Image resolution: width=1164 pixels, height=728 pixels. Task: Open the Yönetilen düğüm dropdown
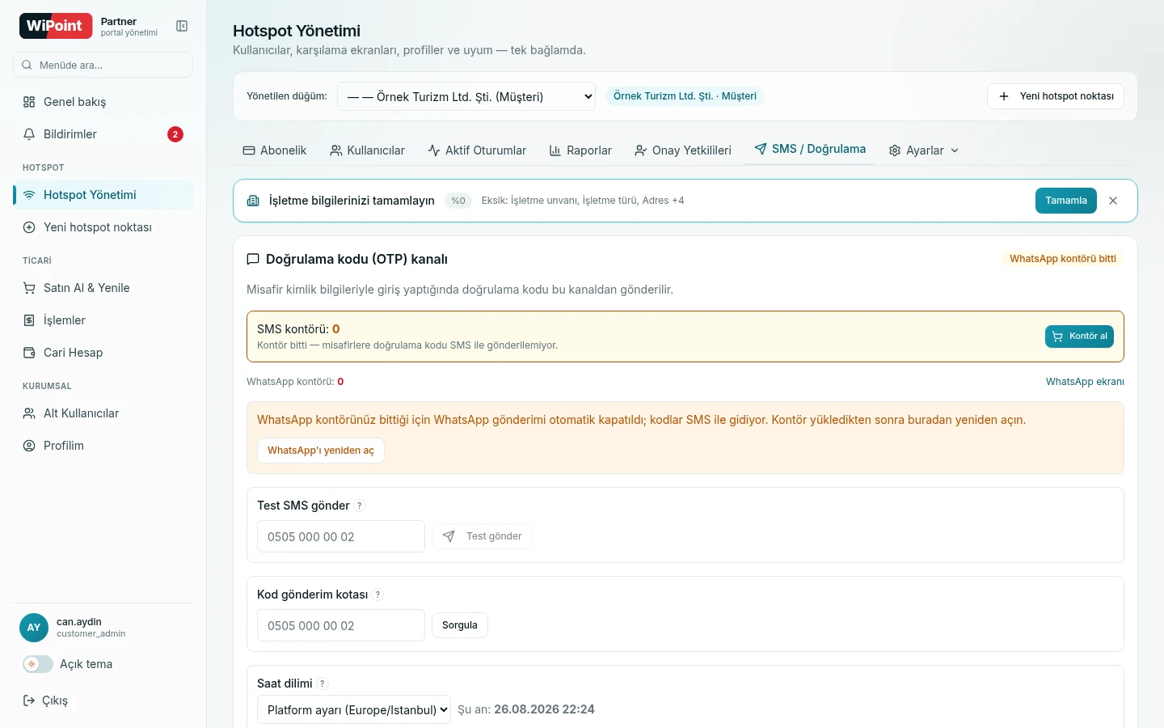(x=466, y=97)
